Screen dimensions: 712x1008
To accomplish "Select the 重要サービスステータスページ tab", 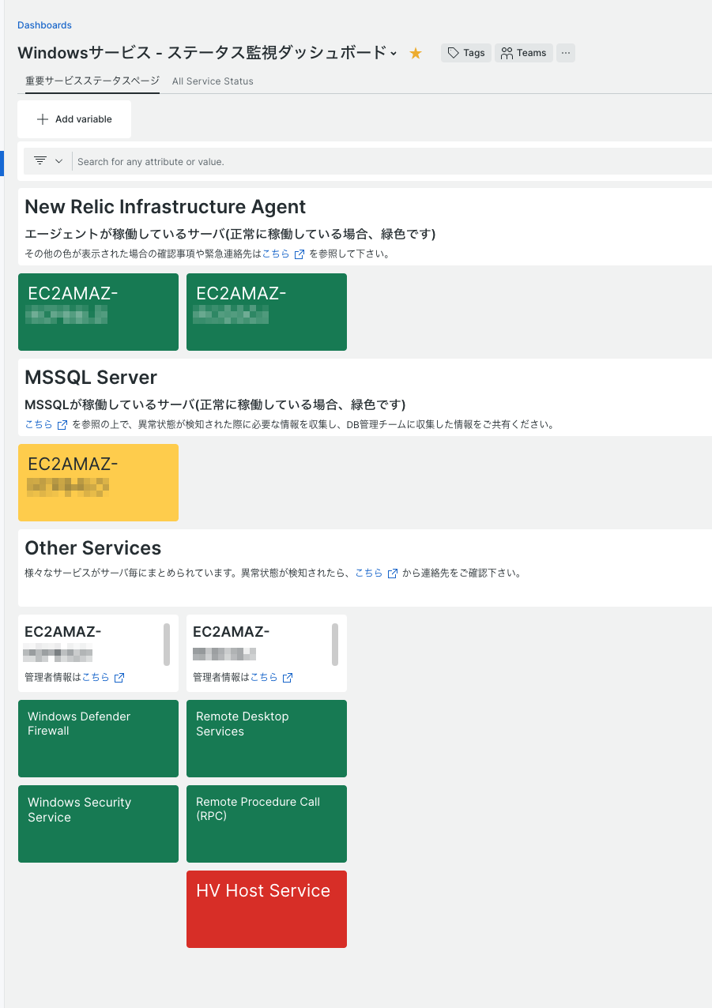I will 92,81.
